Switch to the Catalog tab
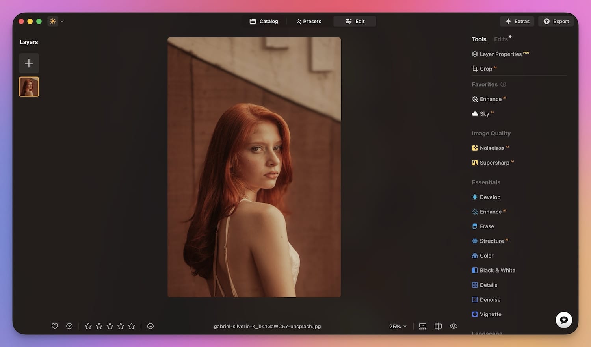Viewport: 591px width, 347px height. (264, 21)
